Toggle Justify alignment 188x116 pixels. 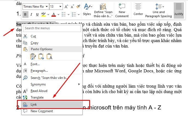point(179,10)
